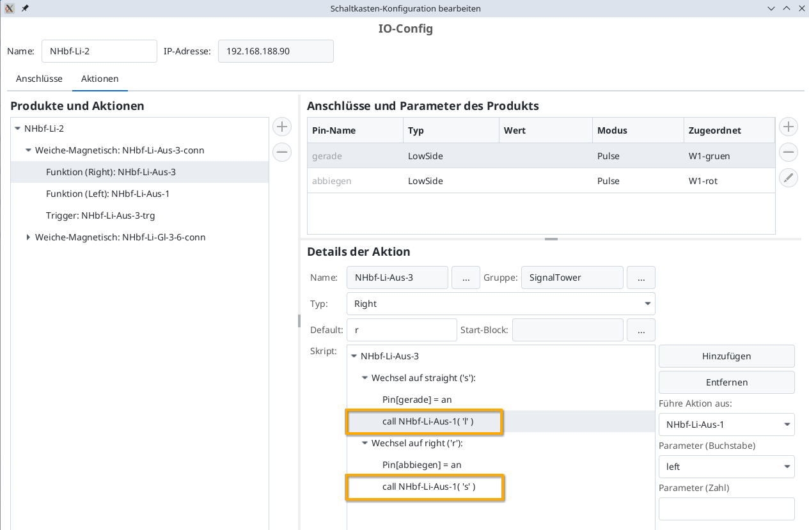Viewport: 809px width, 530px height.
Task: Select the Aktionen tab
Action: click(100, 79)
